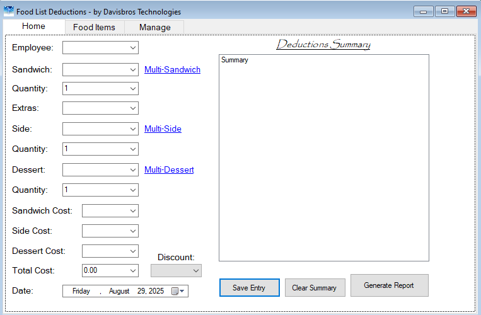Open the Multi-Sandwich link
The width and height of the screenshot is (481, 315).
[172, 69]
